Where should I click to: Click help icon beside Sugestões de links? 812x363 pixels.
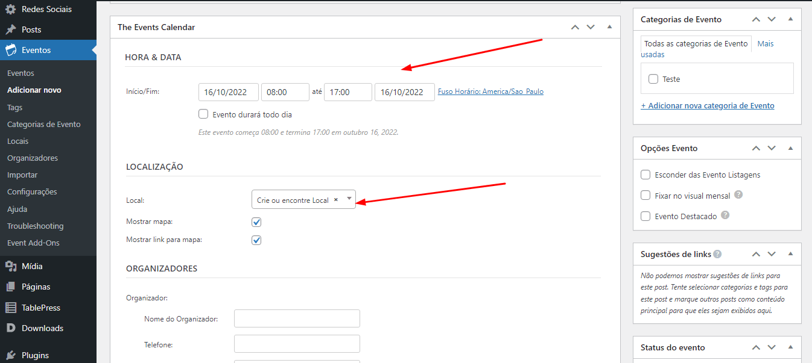pos(717,254)
